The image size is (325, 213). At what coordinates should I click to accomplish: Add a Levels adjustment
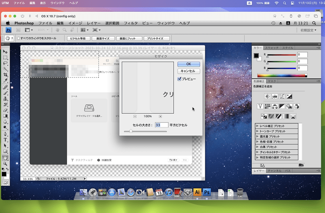[x=275, y=96]
